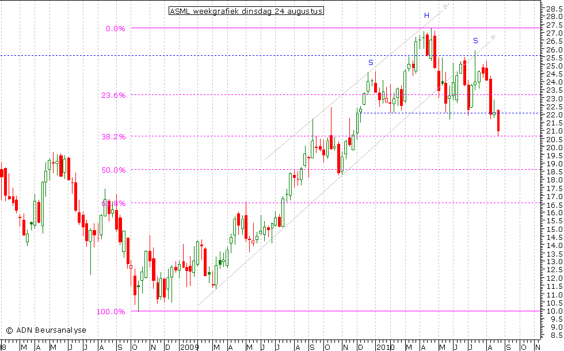The width and height of the screenshot is (564, 351).
Task: Select the '2010' year label on time axis
Action: point(386,348)
